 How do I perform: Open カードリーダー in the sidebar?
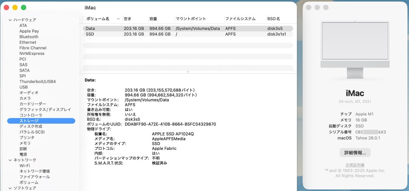[33, 104]
